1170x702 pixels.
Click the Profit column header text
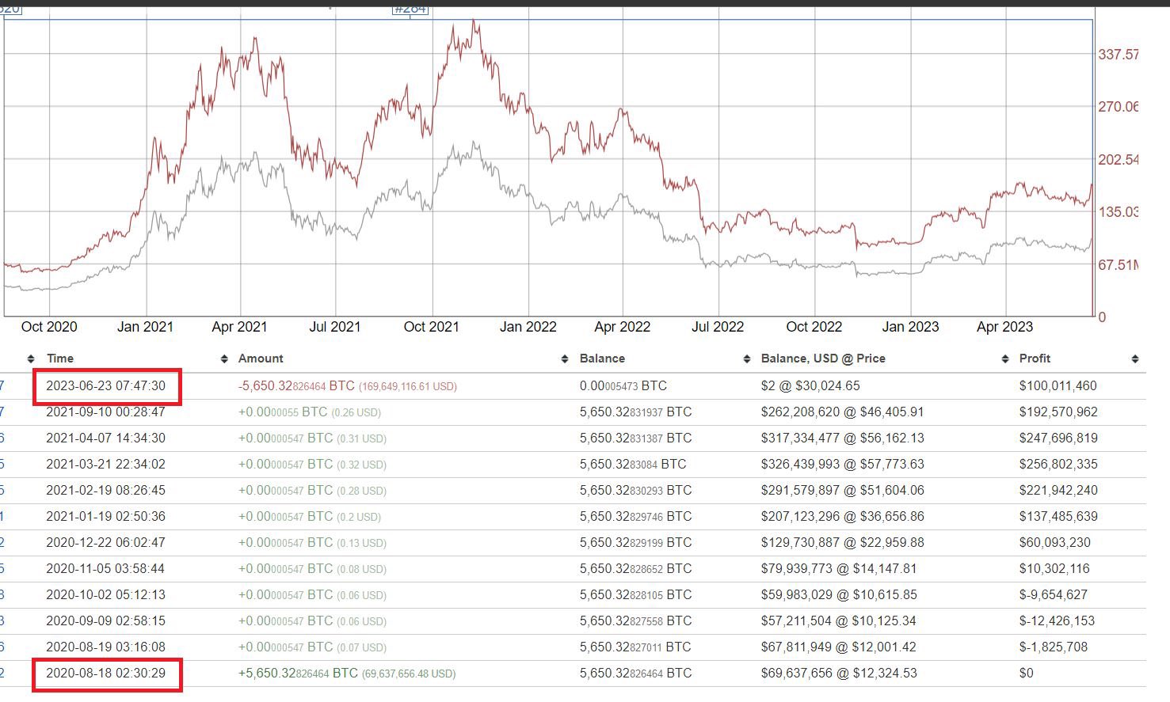pyautogui.click(x=1035, y=359)
